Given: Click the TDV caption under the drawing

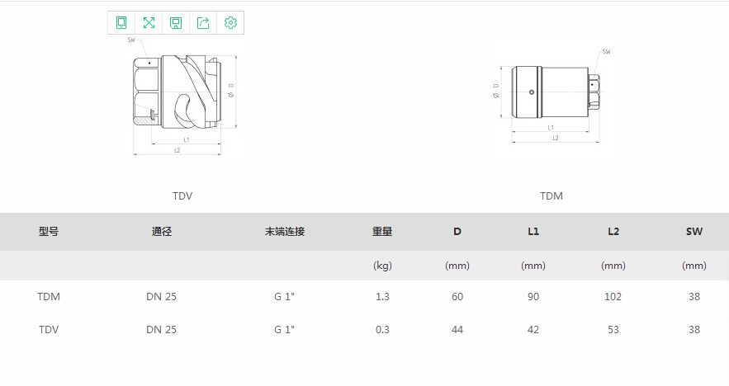Looking at the screenshot, I should pyautogui.click(x=182, y=196).
